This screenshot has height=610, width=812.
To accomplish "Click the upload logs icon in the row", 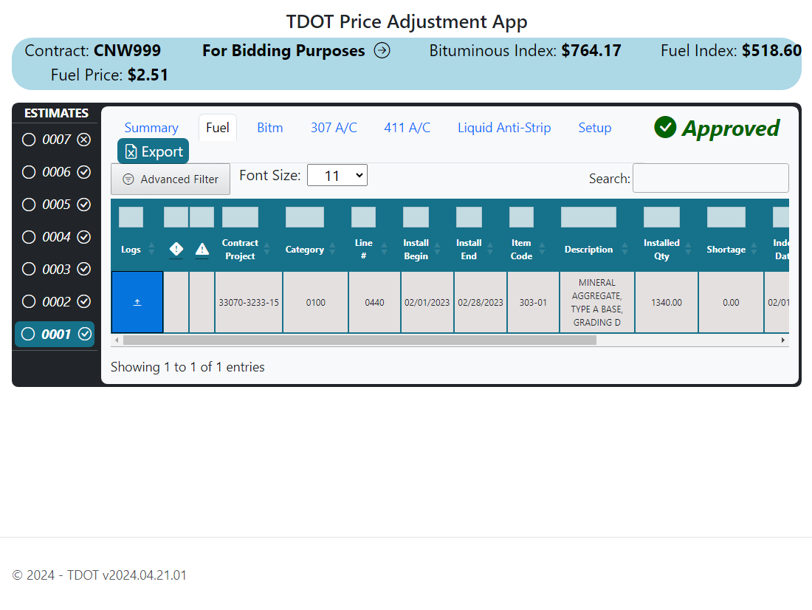I will (x=137, y=302).
